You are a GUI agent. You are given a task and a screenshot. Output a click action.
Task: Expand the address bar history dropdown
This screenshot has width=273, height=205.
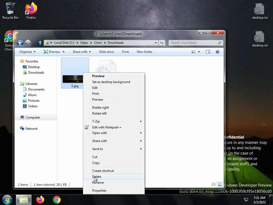pos(156,43)
